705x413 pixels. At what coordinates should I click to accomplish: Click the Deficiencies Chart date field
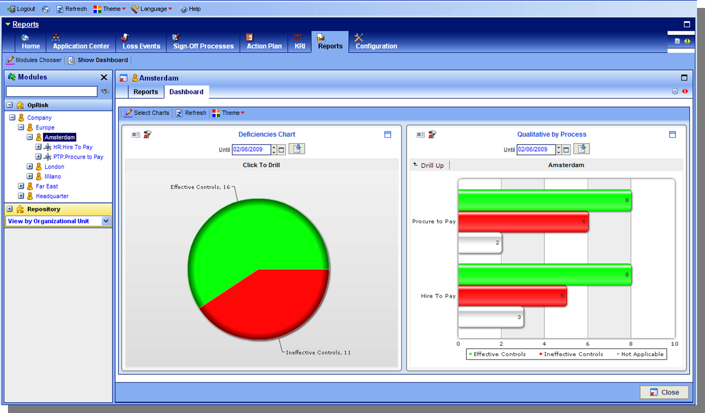tap(251, 150)
